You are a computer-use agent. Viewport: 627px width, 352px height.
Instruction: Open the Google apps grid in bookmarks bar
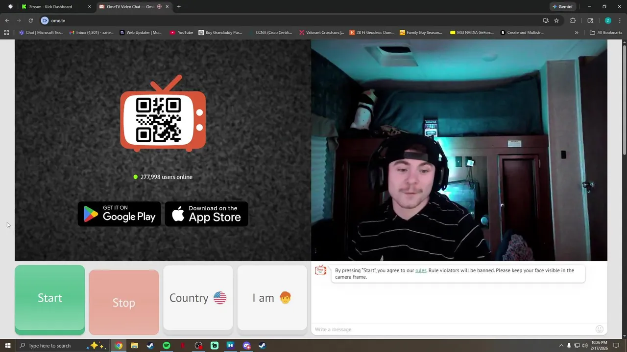(x=6, y=33)
